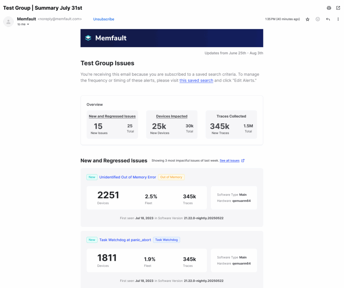Viewport: 344px width, 288px height.
Task: Click 'Updates from June 25th - Aug 3th' text
Action: tap(234, 53)
